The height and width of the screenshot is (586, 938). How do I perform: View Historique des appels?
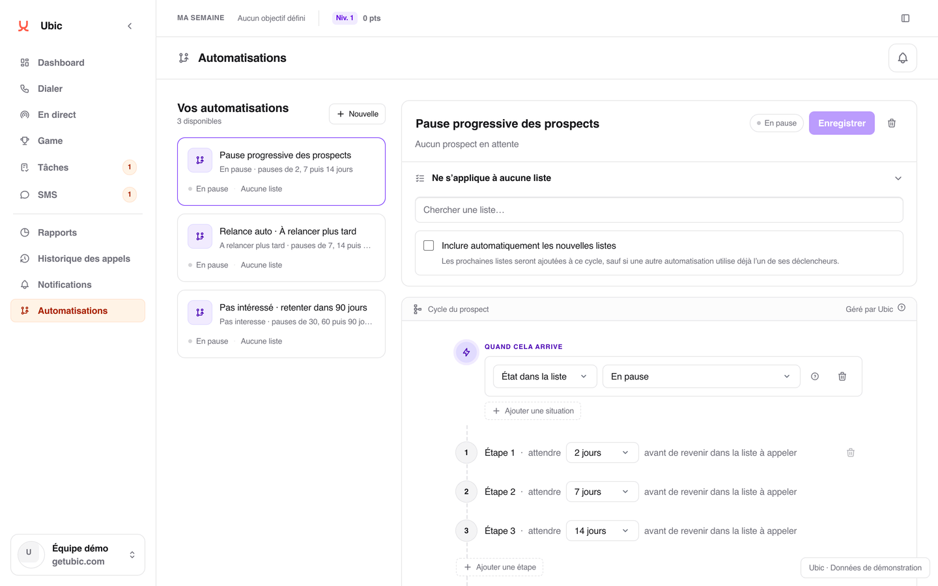coord(78,258)
